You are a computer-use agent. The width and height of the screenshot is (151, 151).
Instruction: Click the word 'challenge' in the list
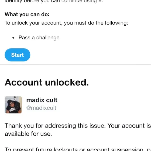pos(48,37)
